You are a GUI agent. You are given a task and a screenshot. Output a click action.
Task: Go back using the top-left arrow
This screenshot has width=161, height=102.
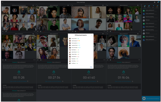tap(2, 2)
